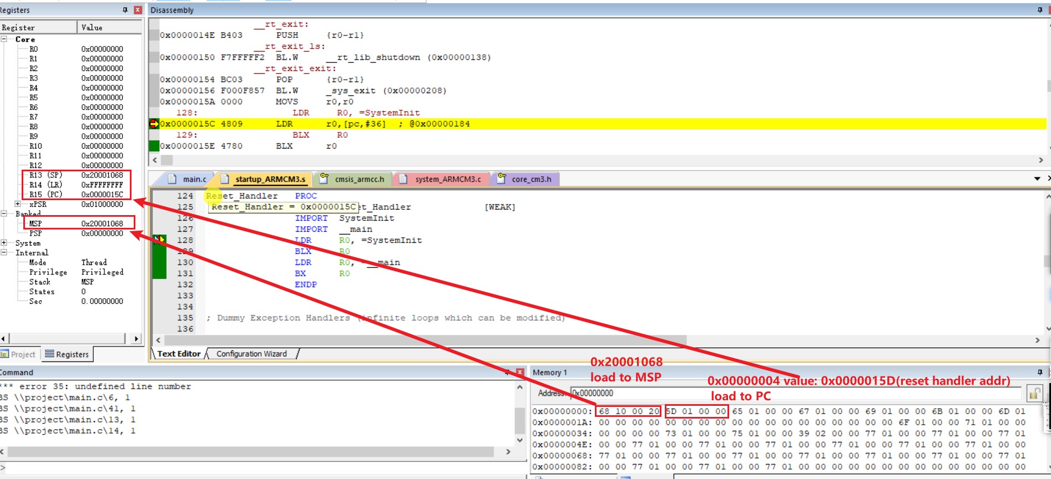Select the R13 (SP) register row

tap(76, 175)
